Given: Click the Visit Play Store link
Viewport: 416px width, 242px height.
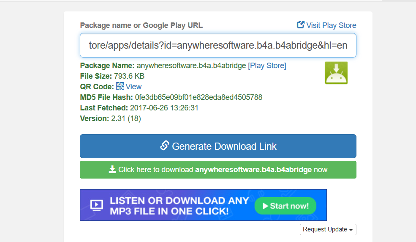Looking at the screenshot, I should coord(326,25).
